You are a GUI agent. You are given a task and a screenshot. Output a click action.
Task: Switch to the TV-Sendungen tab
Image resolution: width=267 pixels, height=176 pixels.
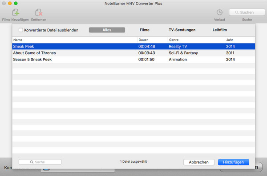[182, 30]
